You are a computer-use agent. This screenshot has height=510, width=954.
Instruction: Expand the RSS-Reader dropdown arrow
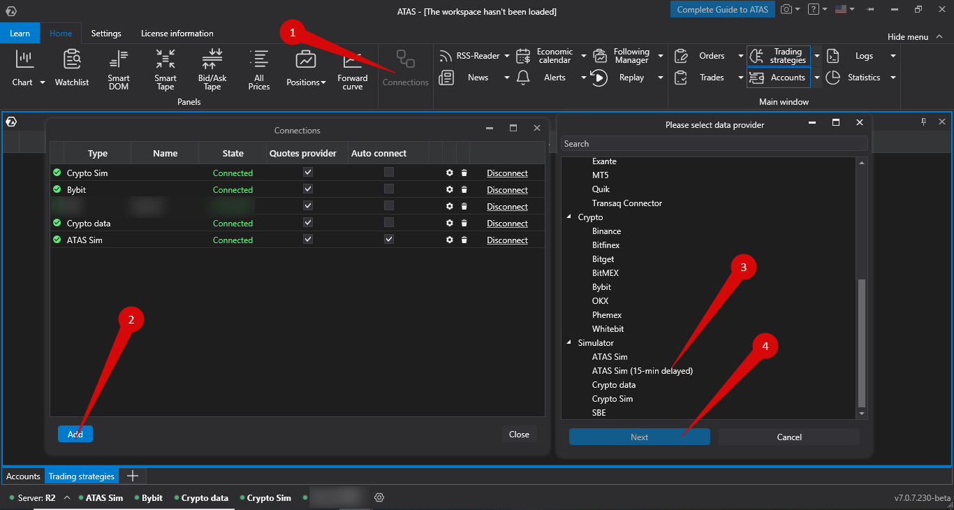point(507,56)
